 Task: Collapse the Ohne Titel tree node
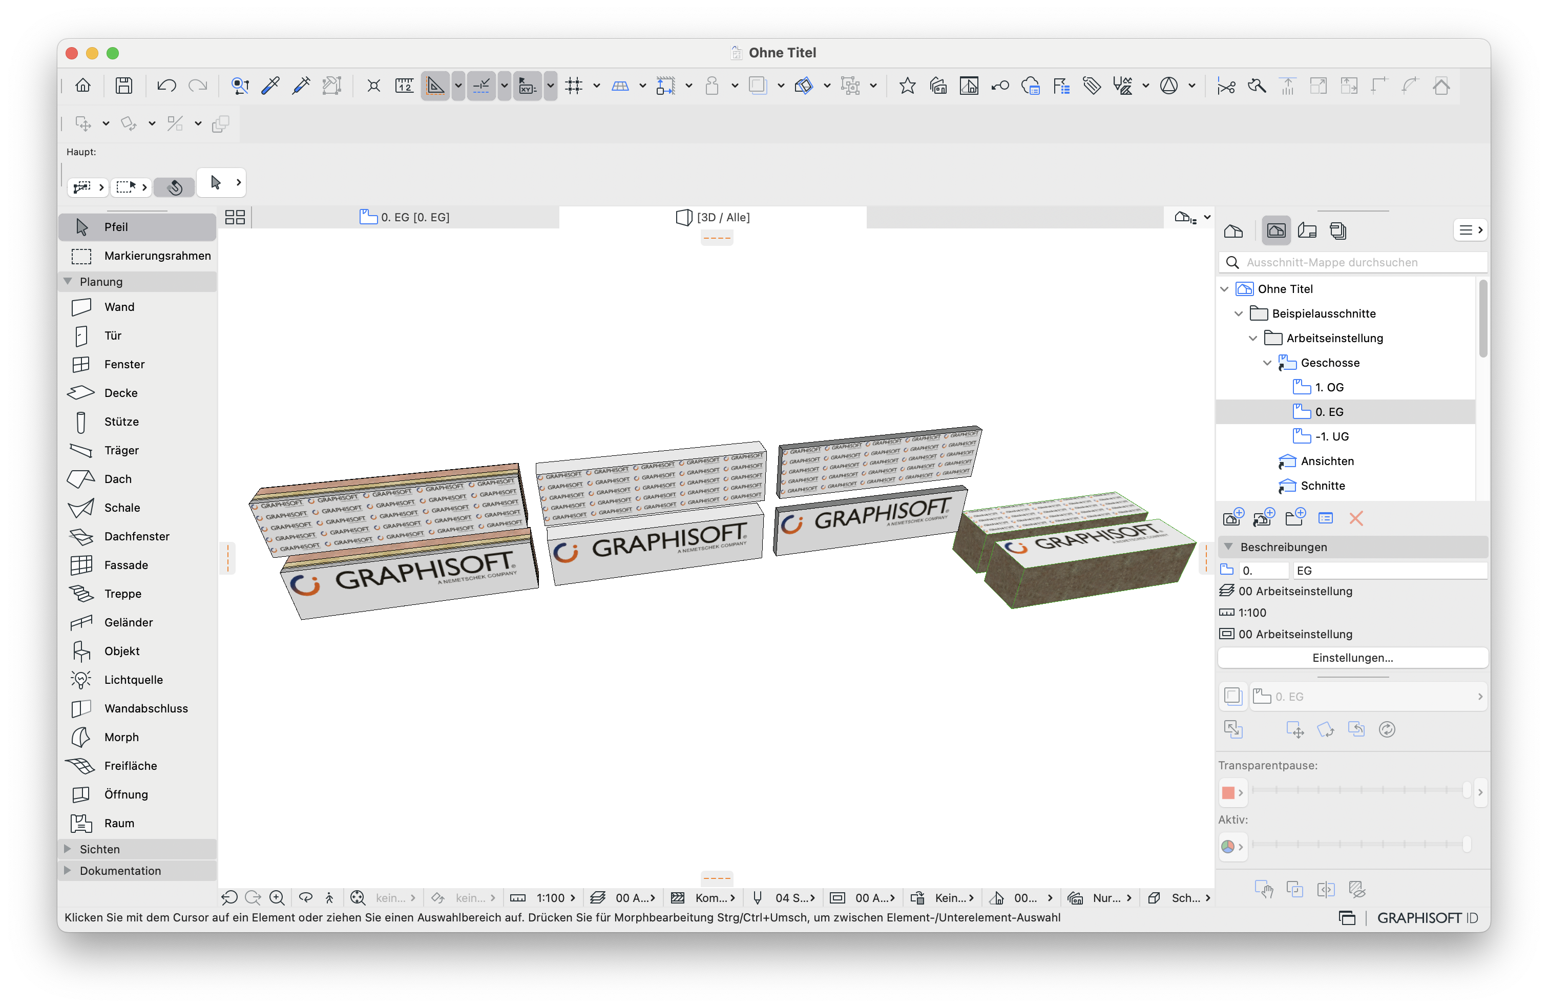[x=1224, y=289]
